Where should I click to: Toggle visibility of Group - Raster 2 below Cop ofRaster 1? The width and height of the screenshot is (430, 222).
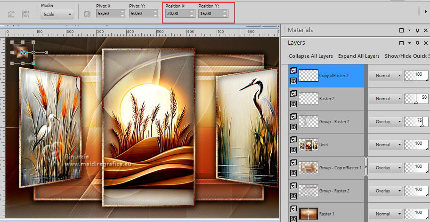(293, 196)
